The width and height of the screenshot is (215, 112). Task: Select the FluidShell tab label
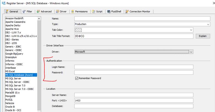pos(116,12)
